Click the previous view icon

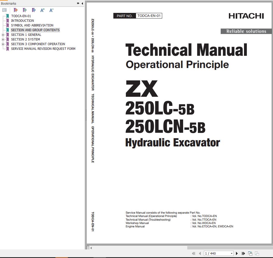pos(250,254)
